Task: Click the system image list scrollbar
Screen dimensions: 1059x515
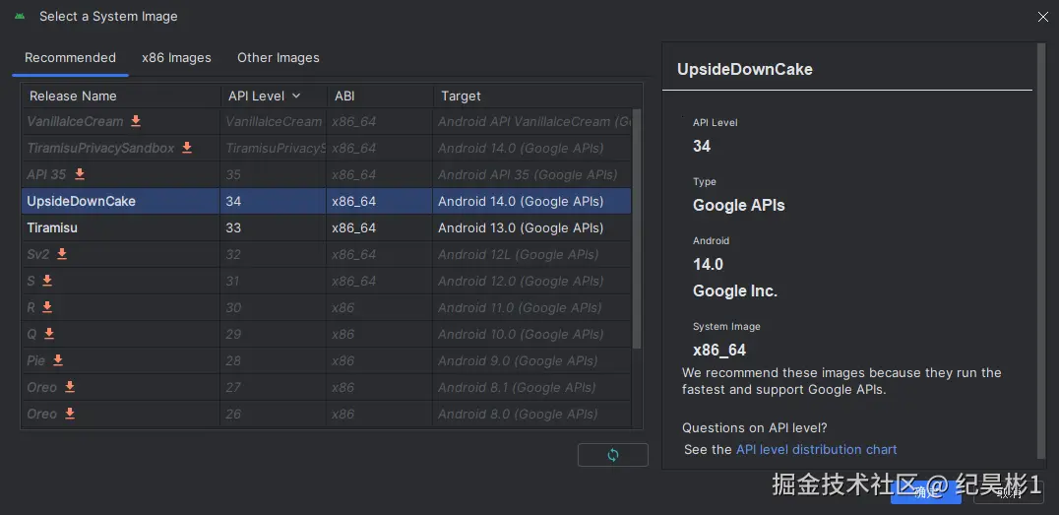Action: [x=637, y=226]
